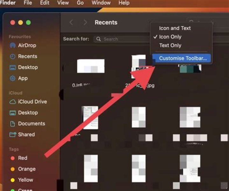This screenshot has height=191, width=229.
Task: Select the Red tag label
Action: click(x=23, y=158)
